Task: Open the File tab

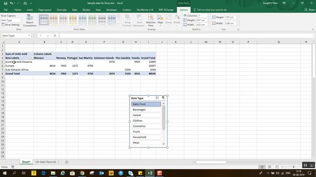Action: pyautogui.click(x=5, y=10)
